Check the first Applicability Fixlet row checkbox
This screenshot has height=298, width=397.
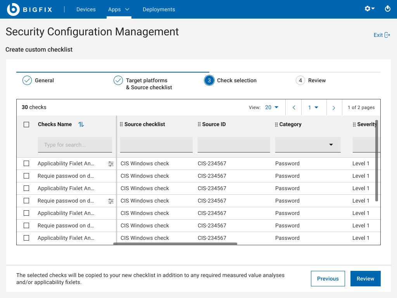(x=26, y=163)
